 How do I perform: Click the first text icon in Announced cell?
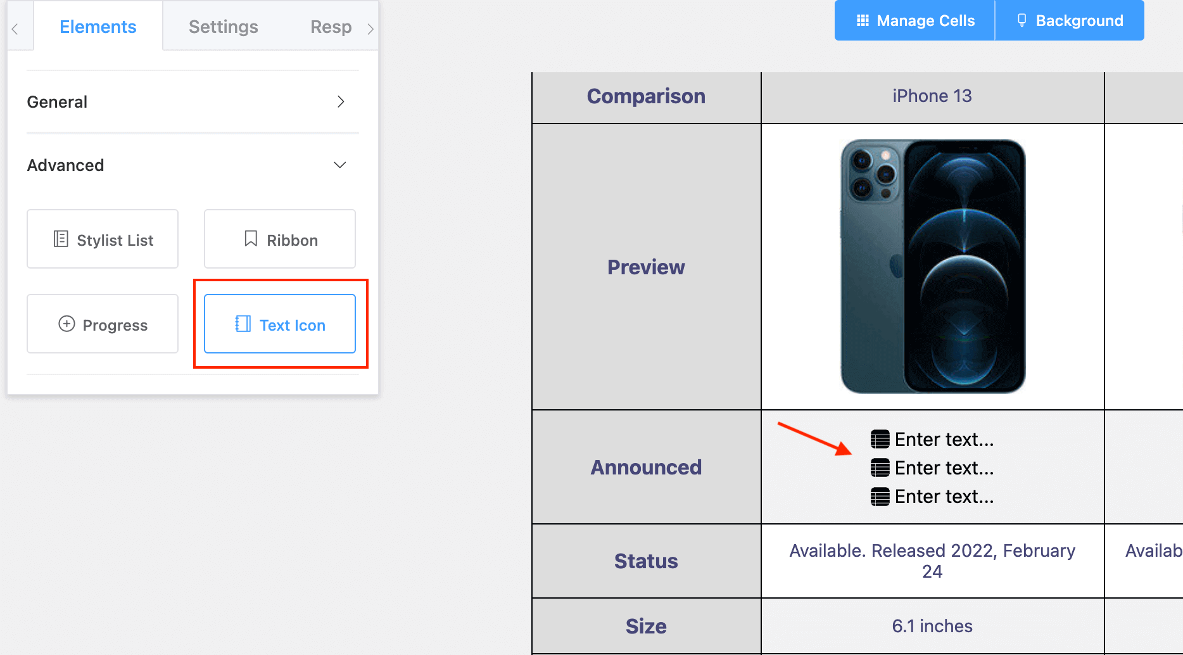coord(880,439)
